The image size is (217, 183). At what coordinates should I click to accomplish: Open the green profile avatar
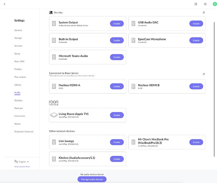click(215, 4)
